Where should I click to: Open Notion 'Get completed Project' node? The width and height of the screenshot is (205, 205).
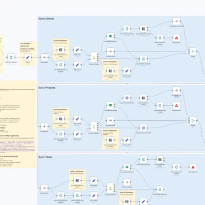click(x=110, y=140)
